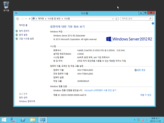The image size is (164, 123).
Task: Select the Windows Server 2012 R2 Datacenter text
Action: point(69,36)
